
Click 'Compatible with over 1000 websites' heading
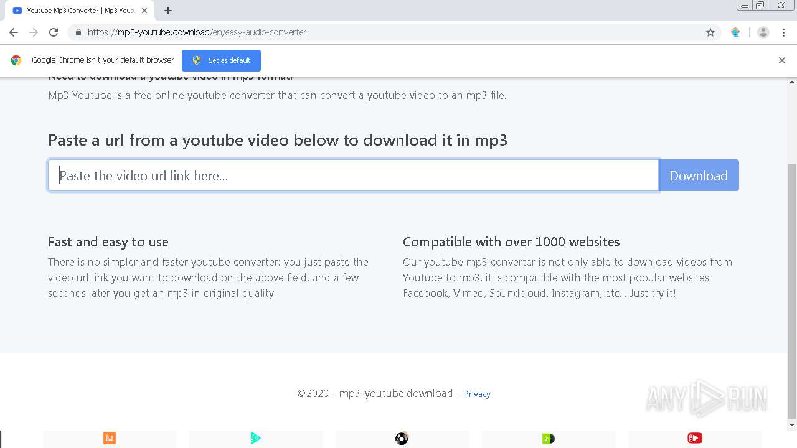click(x=511, y=242)
